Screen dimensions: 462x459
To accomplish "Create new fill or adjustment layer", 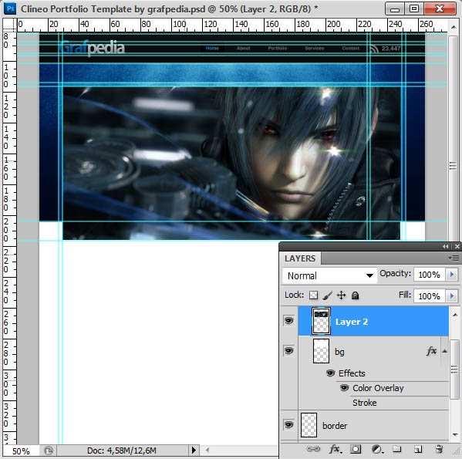I will (x=377, y=449).
